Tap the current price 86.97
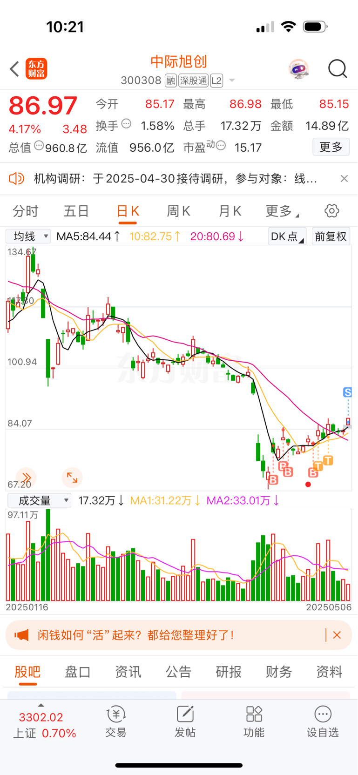The width and height of the screenshot is (358, 775). (x=43, y=106)
